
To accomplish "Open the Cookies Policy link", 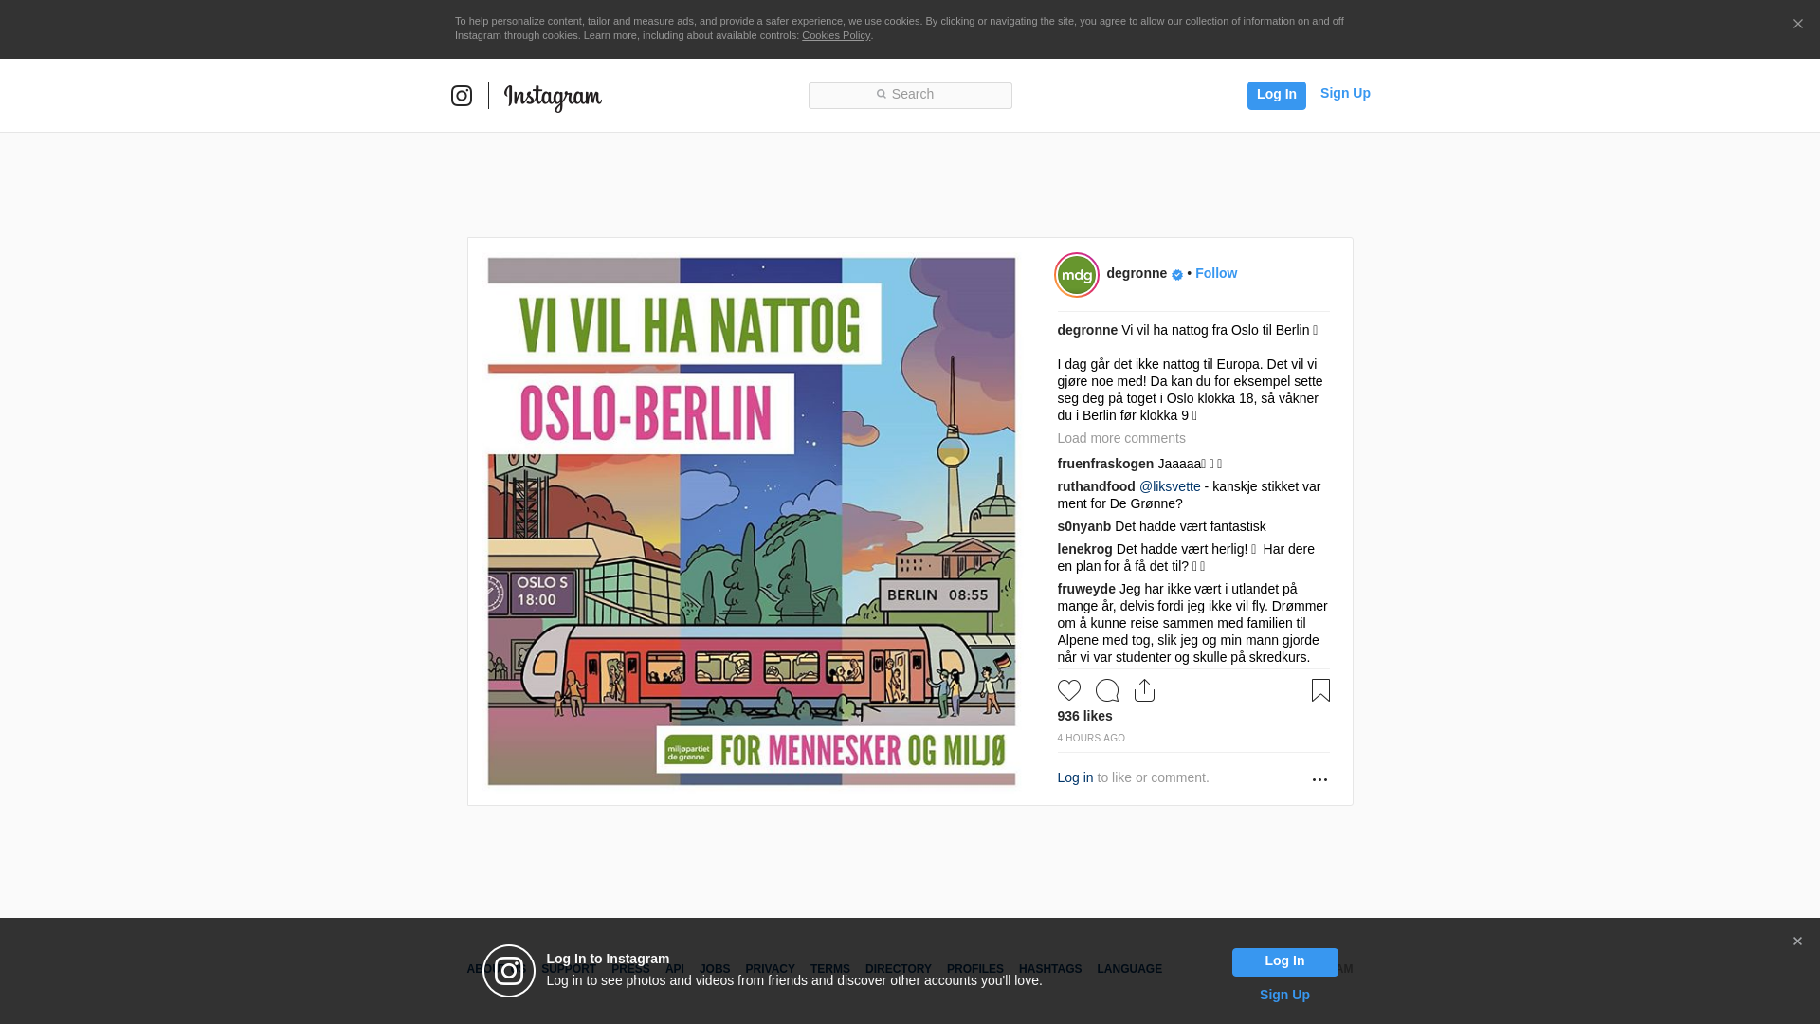I will click(x=835, y=35).
